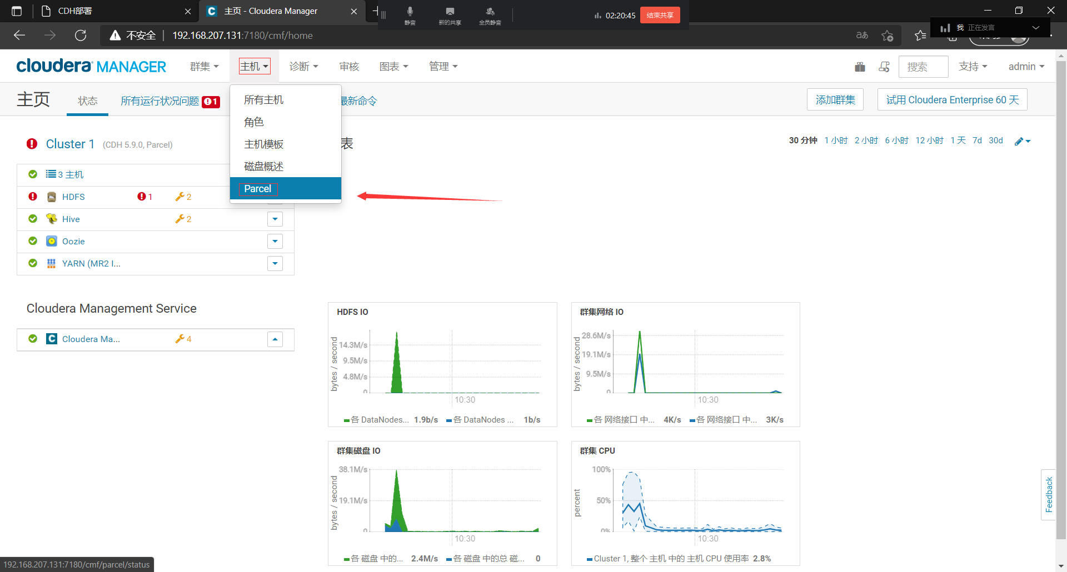Mute all participants in meeting toolbar
This screenshot has width=1067, height=572.
(x=490, y=16)
